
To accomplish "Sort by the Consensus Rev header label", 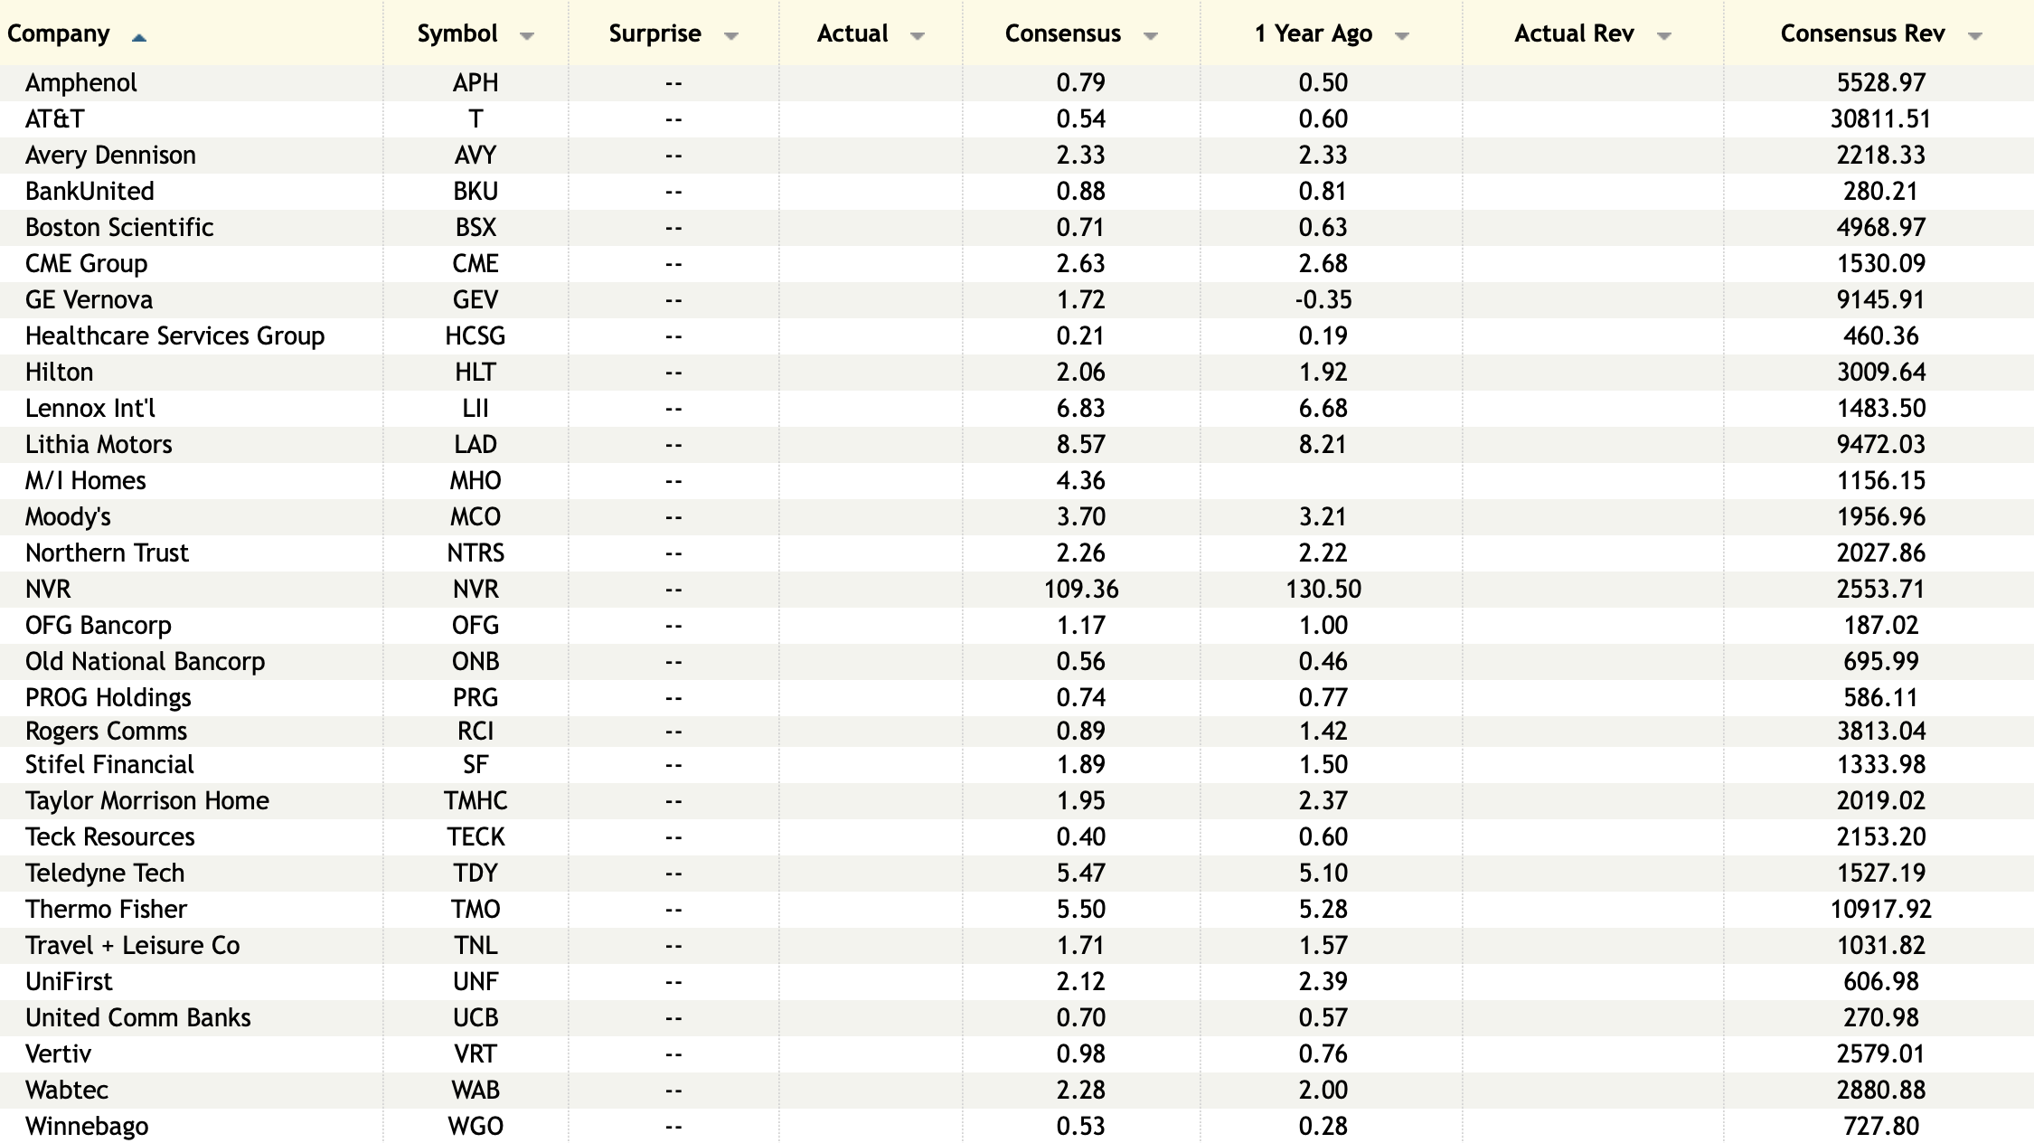I will coord(1862,34).
